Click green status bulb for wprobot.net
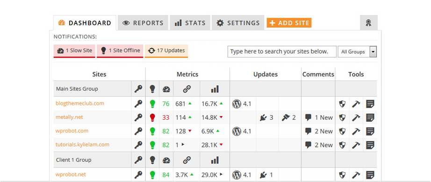This screenshot has height=182, width=431. [x=152, y=175]
